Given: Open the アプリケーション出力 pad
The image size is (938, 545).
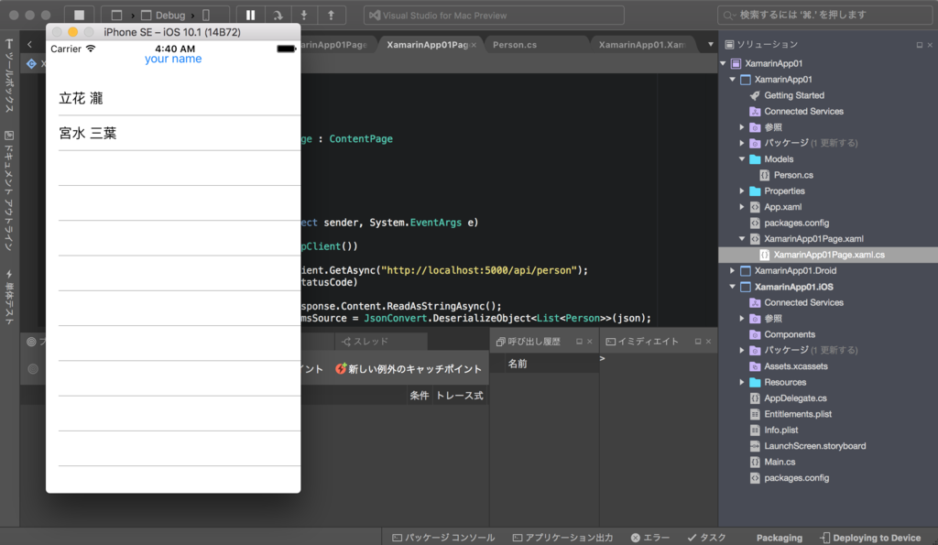Looking at the screenshot, I should [x=563, y=538].
